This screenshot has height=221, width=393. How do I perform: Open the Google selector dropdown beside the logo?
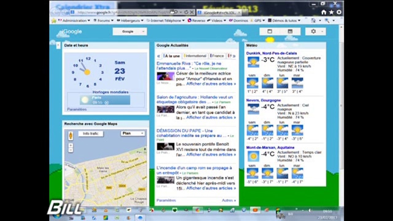(130, 32)
